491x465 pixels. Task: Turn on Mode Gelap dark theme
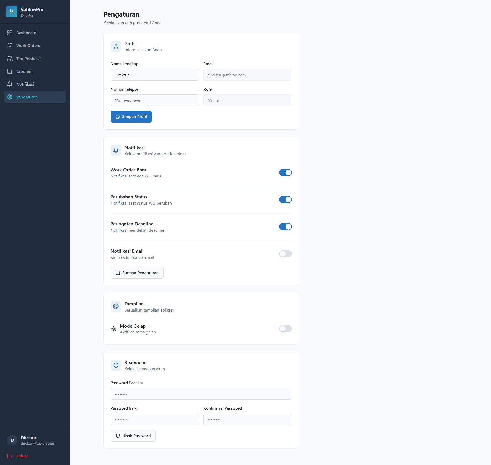285,329
